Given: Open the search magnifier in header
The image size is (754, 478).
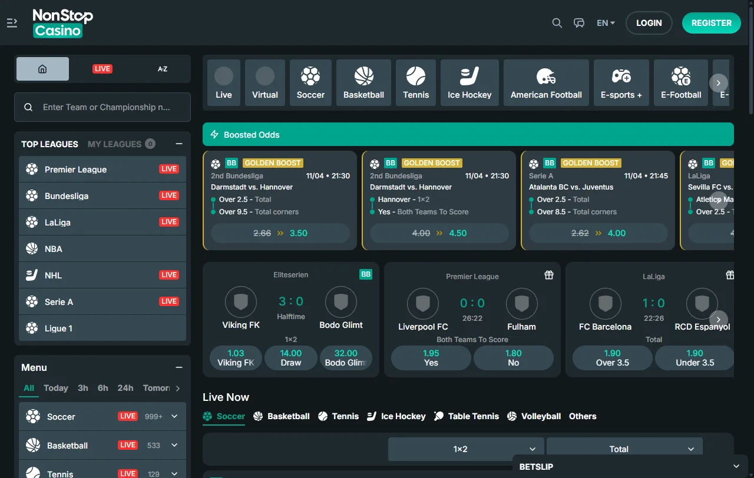Looking at the screenshot, I should click(557, 23).
